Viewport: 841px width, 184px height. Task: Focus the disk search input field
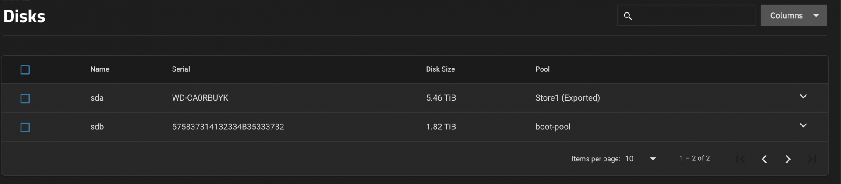pos(694,16)
